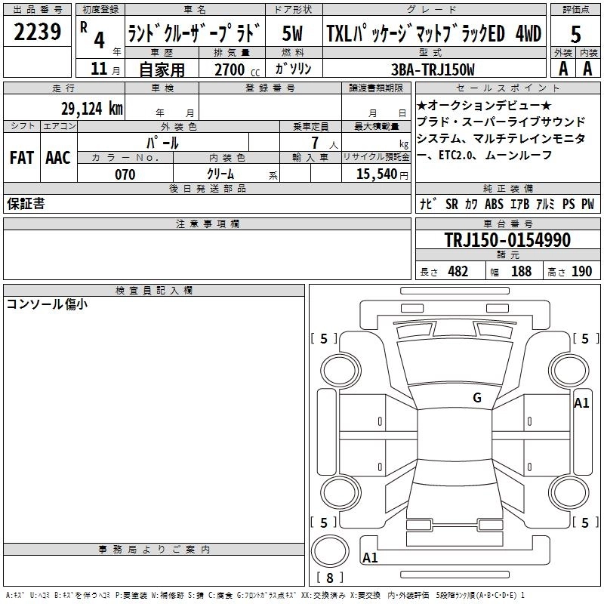Screen dimensions: 604x604
Task: Click recycle deposit 15,540 円
Action: (382, 174)
